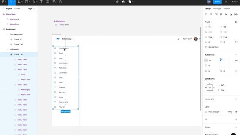240x135 pixels.
Task: Set auto layout direction to vertical
Action: (206, 60)
